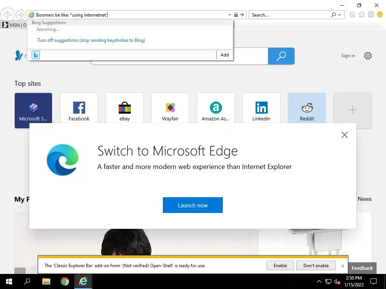Open the clock showing 2:50 PM
Image resolution: width=386 pixels, height=289 pixels.
pos(354,281)
